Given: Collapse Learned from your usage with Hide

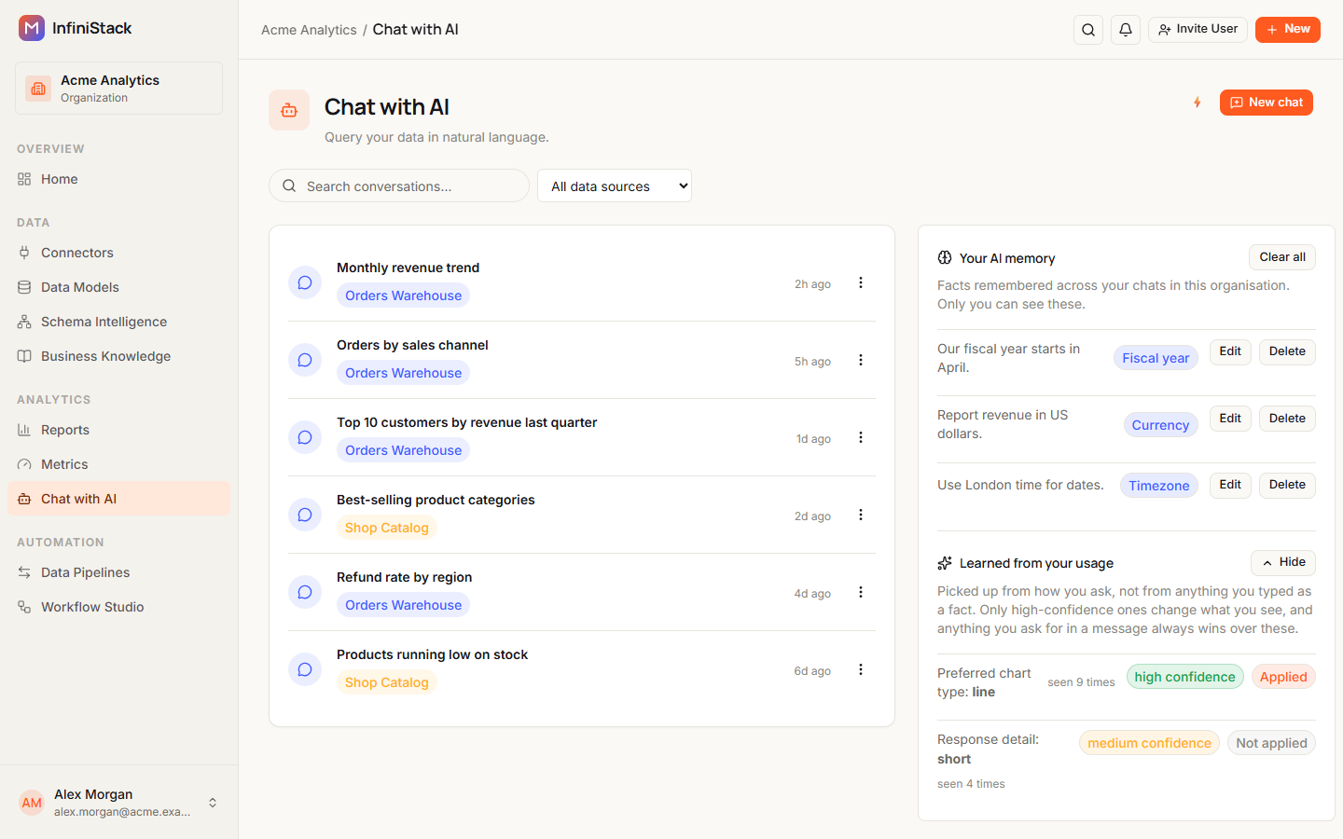Looking at the screenshot, I should [1283, 562].
